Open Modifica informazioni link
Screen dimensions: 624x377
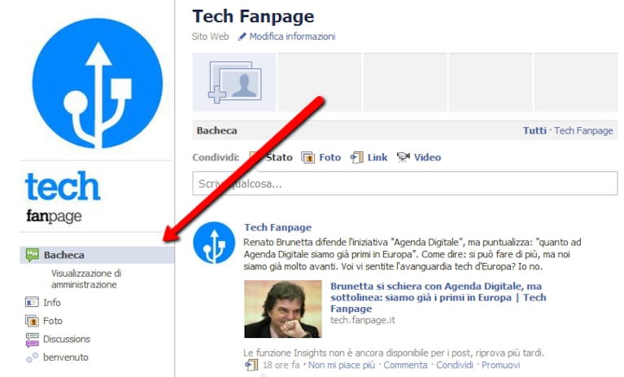coord(292,37)
